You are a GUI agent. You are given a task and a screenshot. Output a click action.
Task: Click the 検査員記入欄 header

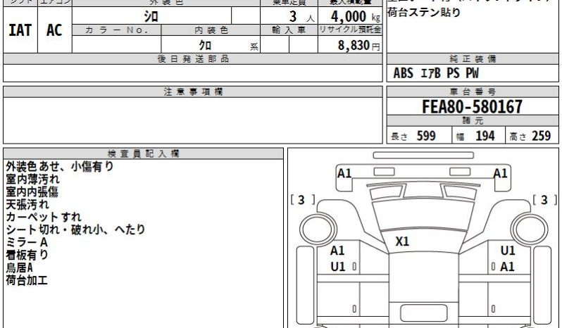coord(143,154)
